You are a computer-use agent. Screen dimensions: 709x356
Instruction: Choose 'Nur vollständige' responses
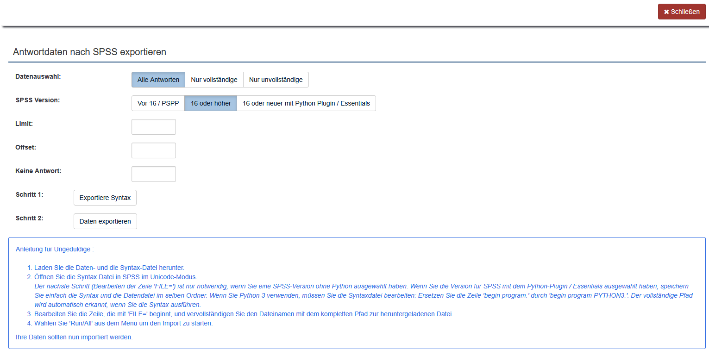(214, 80)
